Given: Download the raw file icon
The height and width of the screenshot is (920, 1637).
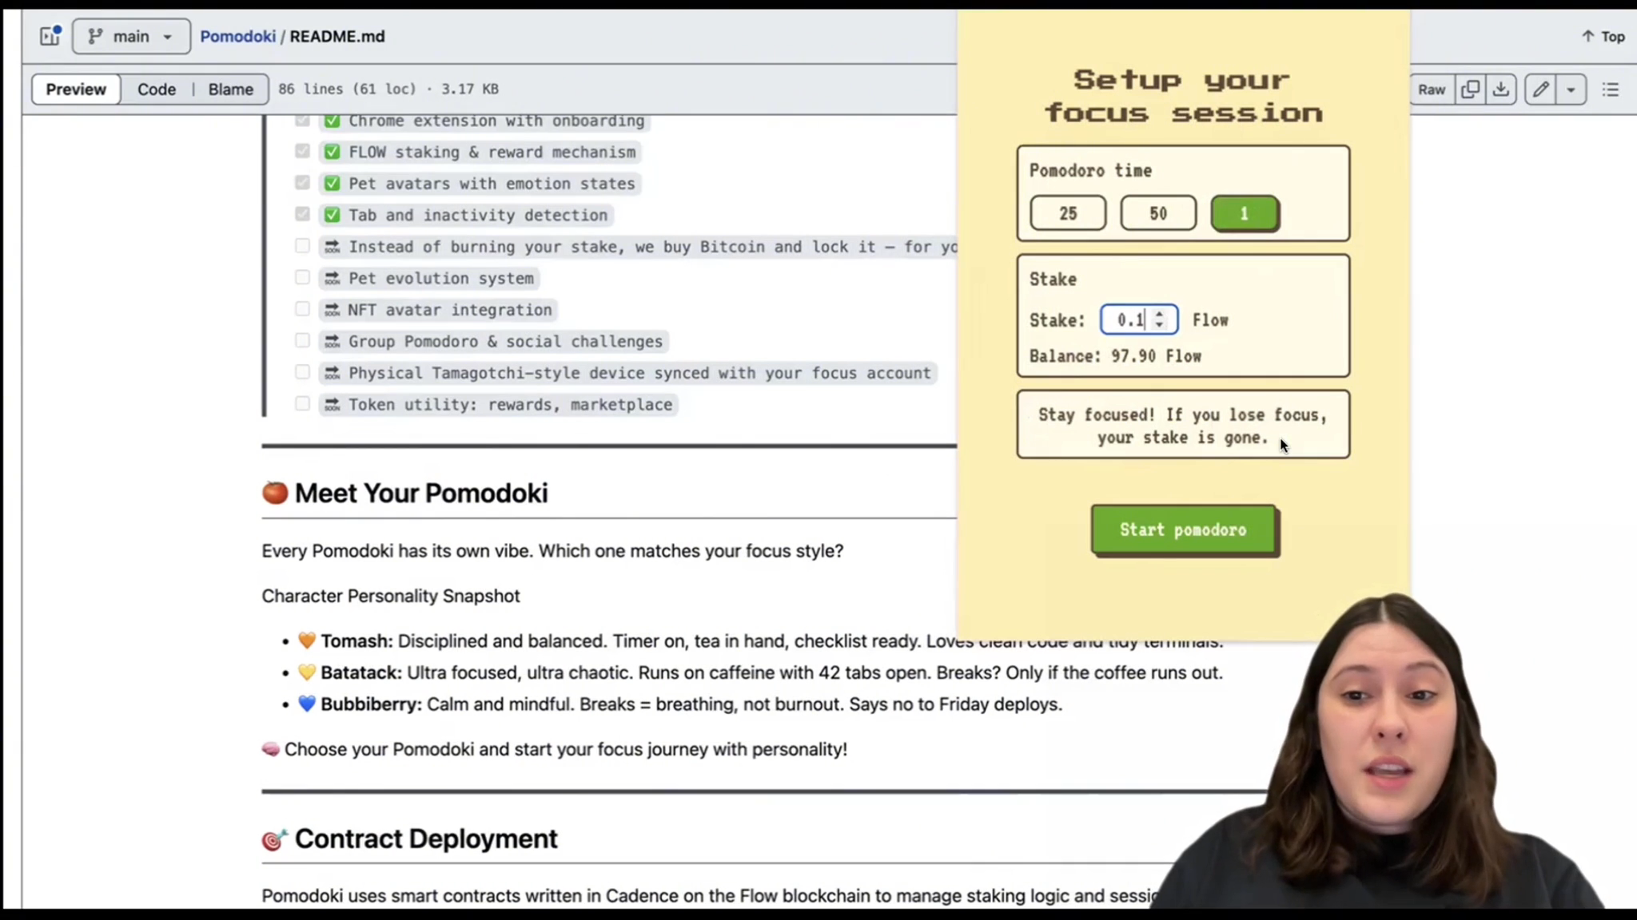Looking at the screenshot, I should click(1500, 89).
